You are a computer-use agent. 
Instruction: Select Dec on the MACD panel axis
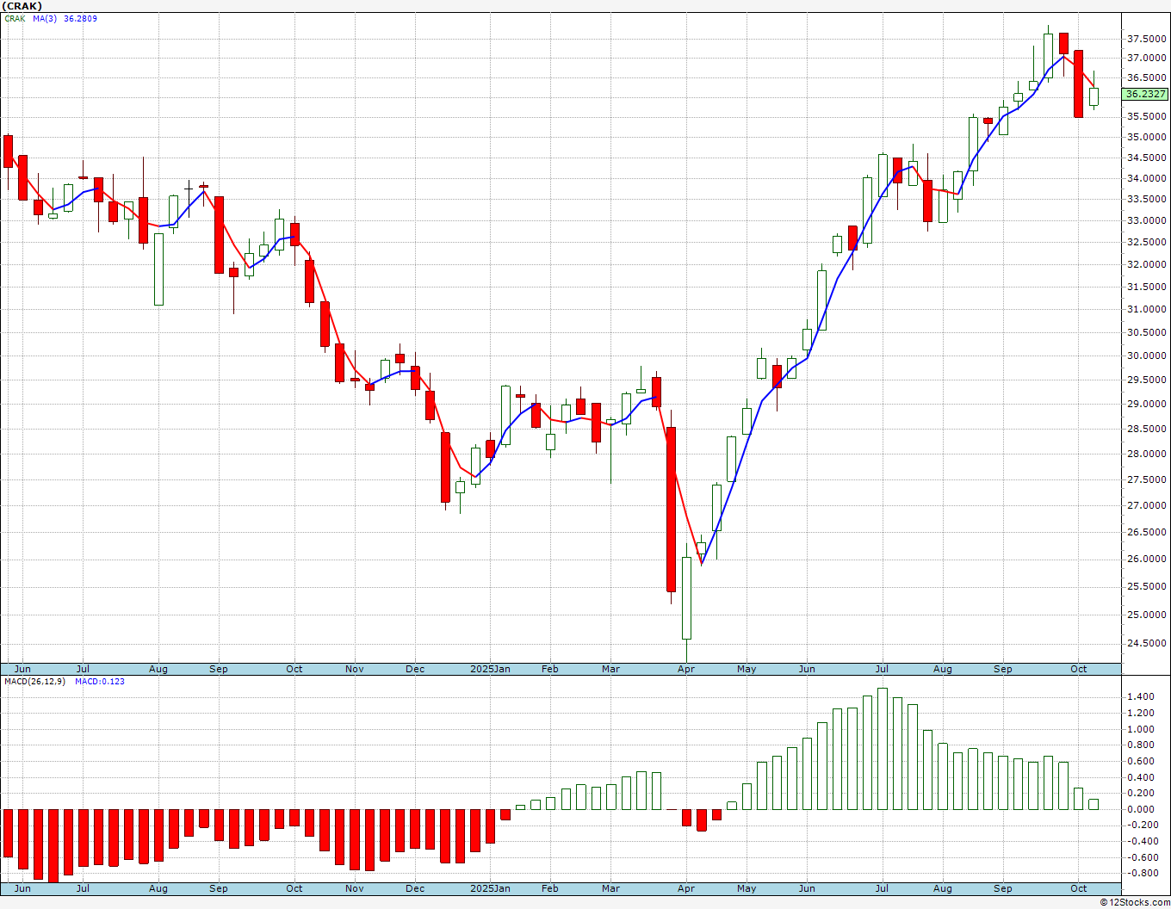[414, 888]
